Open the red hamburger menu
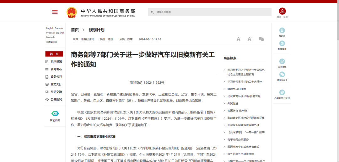Screen dimensions: 339x162 [55, 12]
